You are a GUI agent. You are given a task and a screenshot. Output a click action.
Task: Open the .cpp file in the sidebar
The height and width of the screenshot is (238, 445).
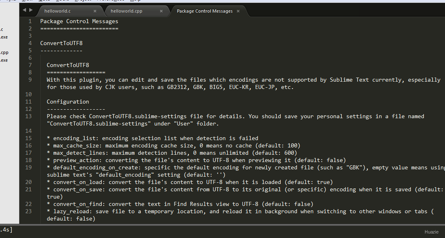(x=4, y=52)
